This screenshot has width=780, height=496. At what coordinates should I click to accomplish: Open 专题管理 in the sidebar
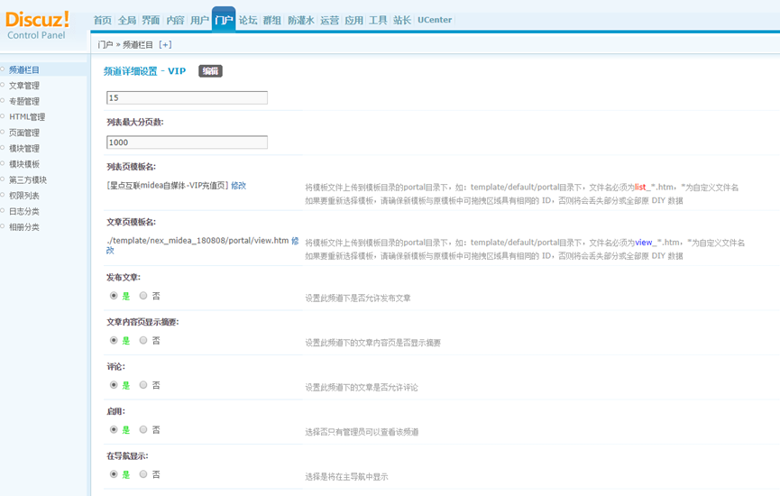23,101
